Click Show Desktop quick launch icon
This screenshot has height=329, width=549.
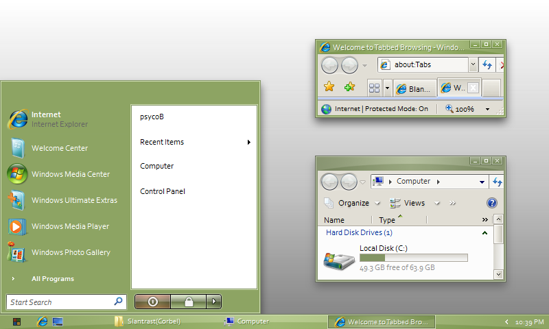click(x=58, y=321)
